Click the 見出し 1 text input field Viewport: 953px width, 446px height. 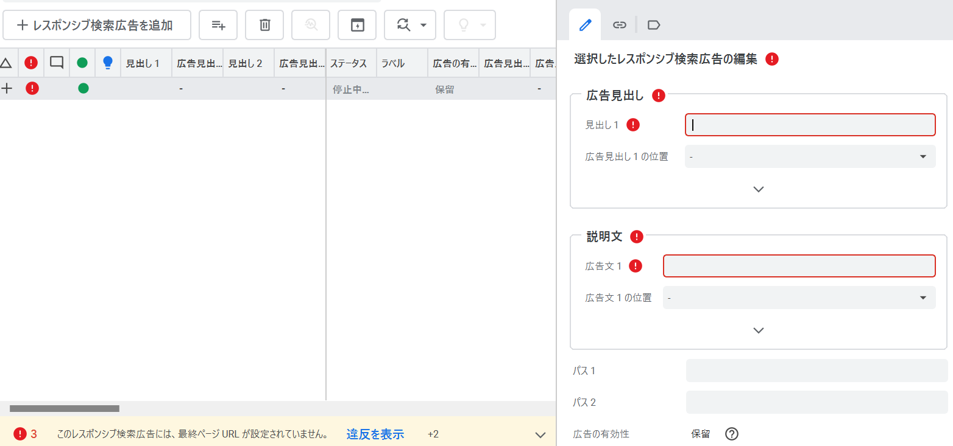tap(810, 125)
